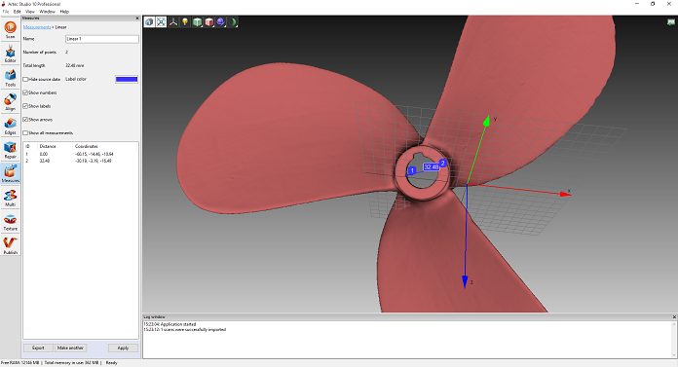Click point marker 2 in the viewport
The width and height of the screenshot is (678, 367).
(x=443, y=164)
